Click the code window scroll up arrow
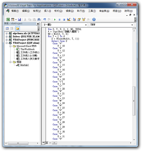 pyautogui.click(x=134, y=31)
